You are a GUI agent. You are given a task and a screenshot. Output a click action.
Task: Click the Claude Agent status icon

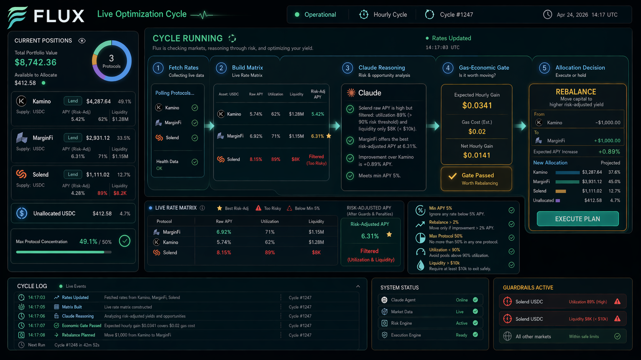tap(384, 300)
